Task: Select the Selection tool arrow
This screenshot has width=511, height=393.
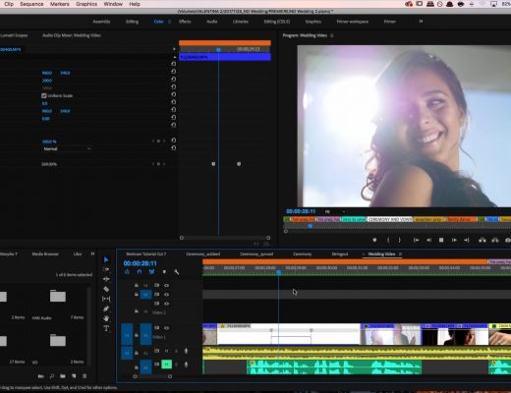Action: 106,259
